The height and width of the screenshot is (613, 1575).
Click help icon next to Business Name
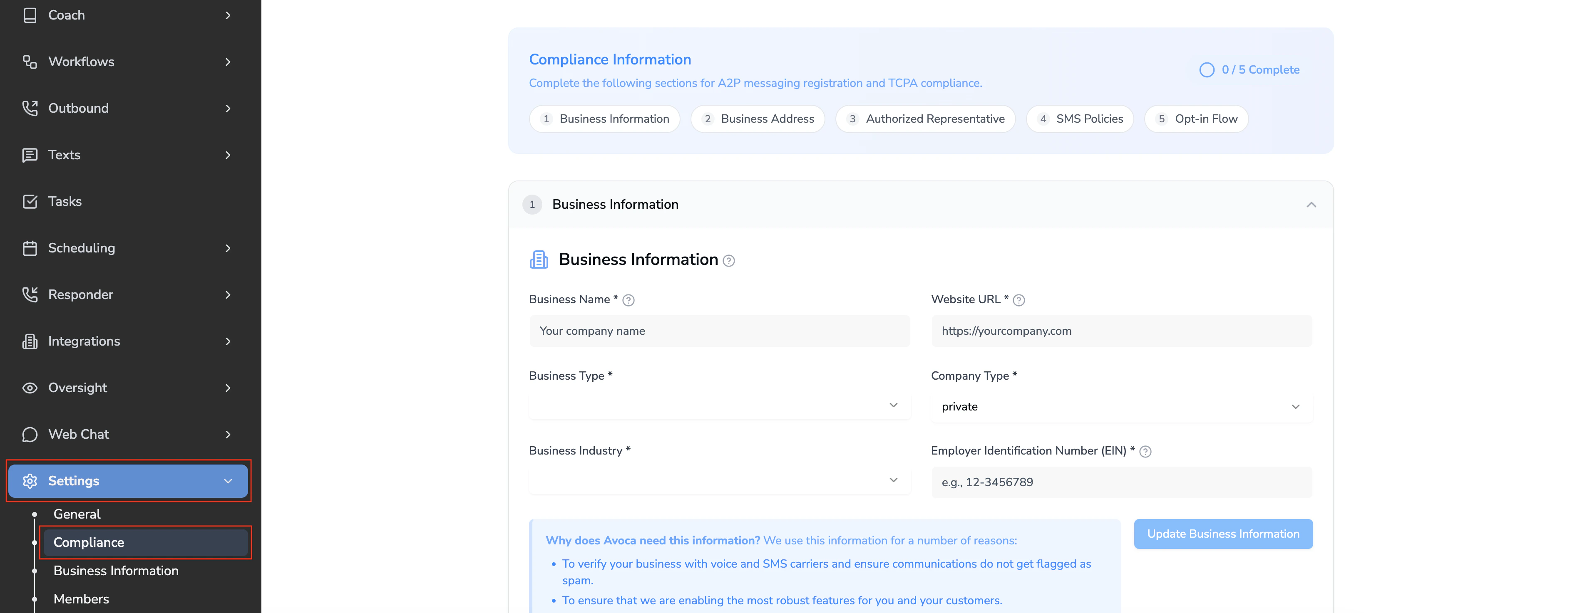coord(628,300)
